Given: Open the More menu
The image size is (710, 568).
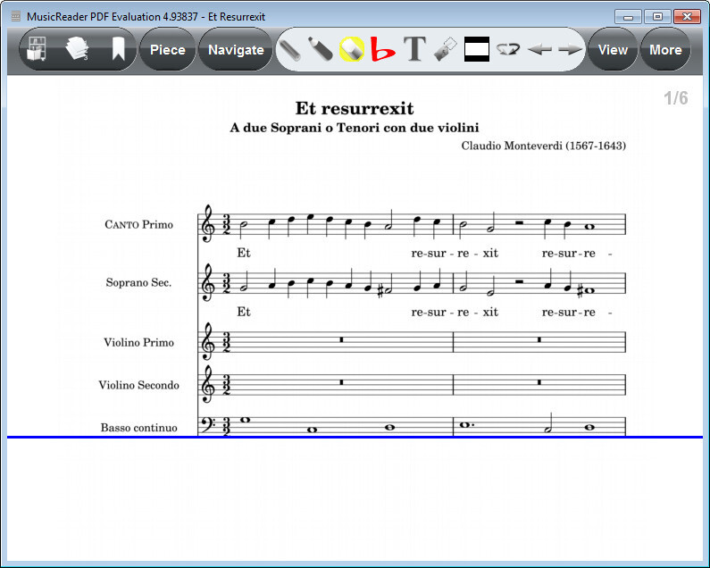Looking at the screenshot, I should click(665, 49).
